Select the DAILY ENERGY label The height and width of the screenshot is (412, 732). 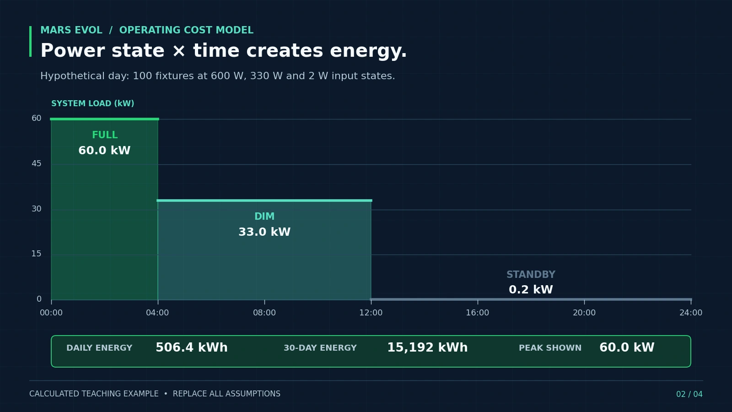point(99,348)
